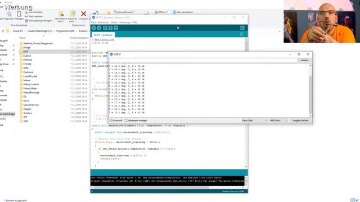Toggle the Zeitstempel anzeigen checkbox
The height and width of the screenshot is (202, 360).
125,121
